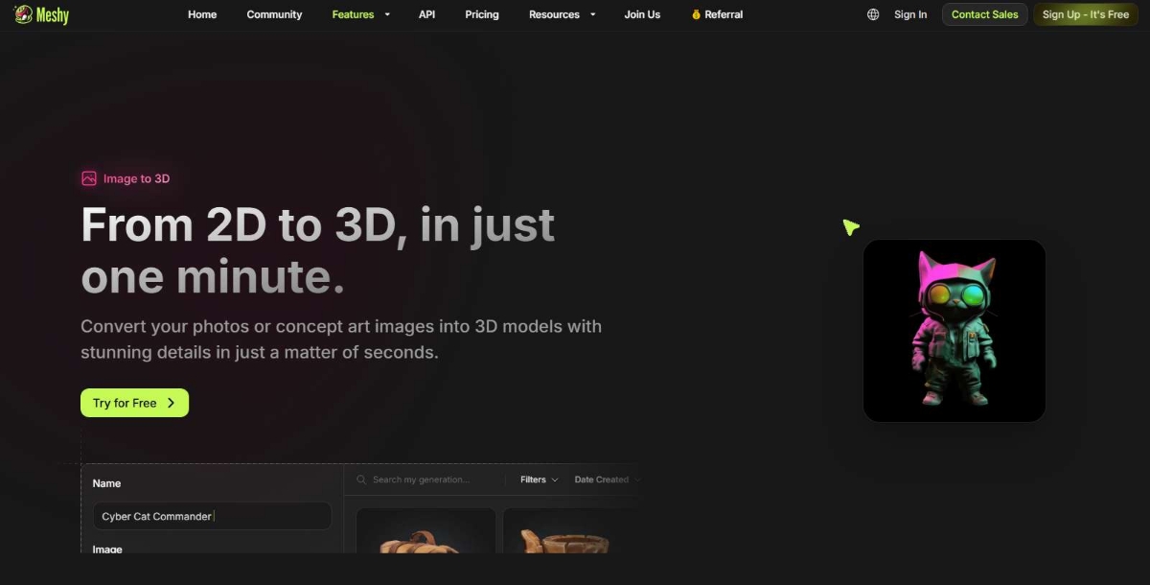This screenshot has height=585, width=1150.
Task: Open the Date Created sort dropdown
Action: [x=607, y=480]
